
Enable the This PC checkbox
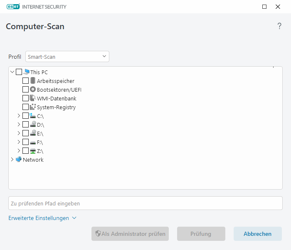point(19,72)
